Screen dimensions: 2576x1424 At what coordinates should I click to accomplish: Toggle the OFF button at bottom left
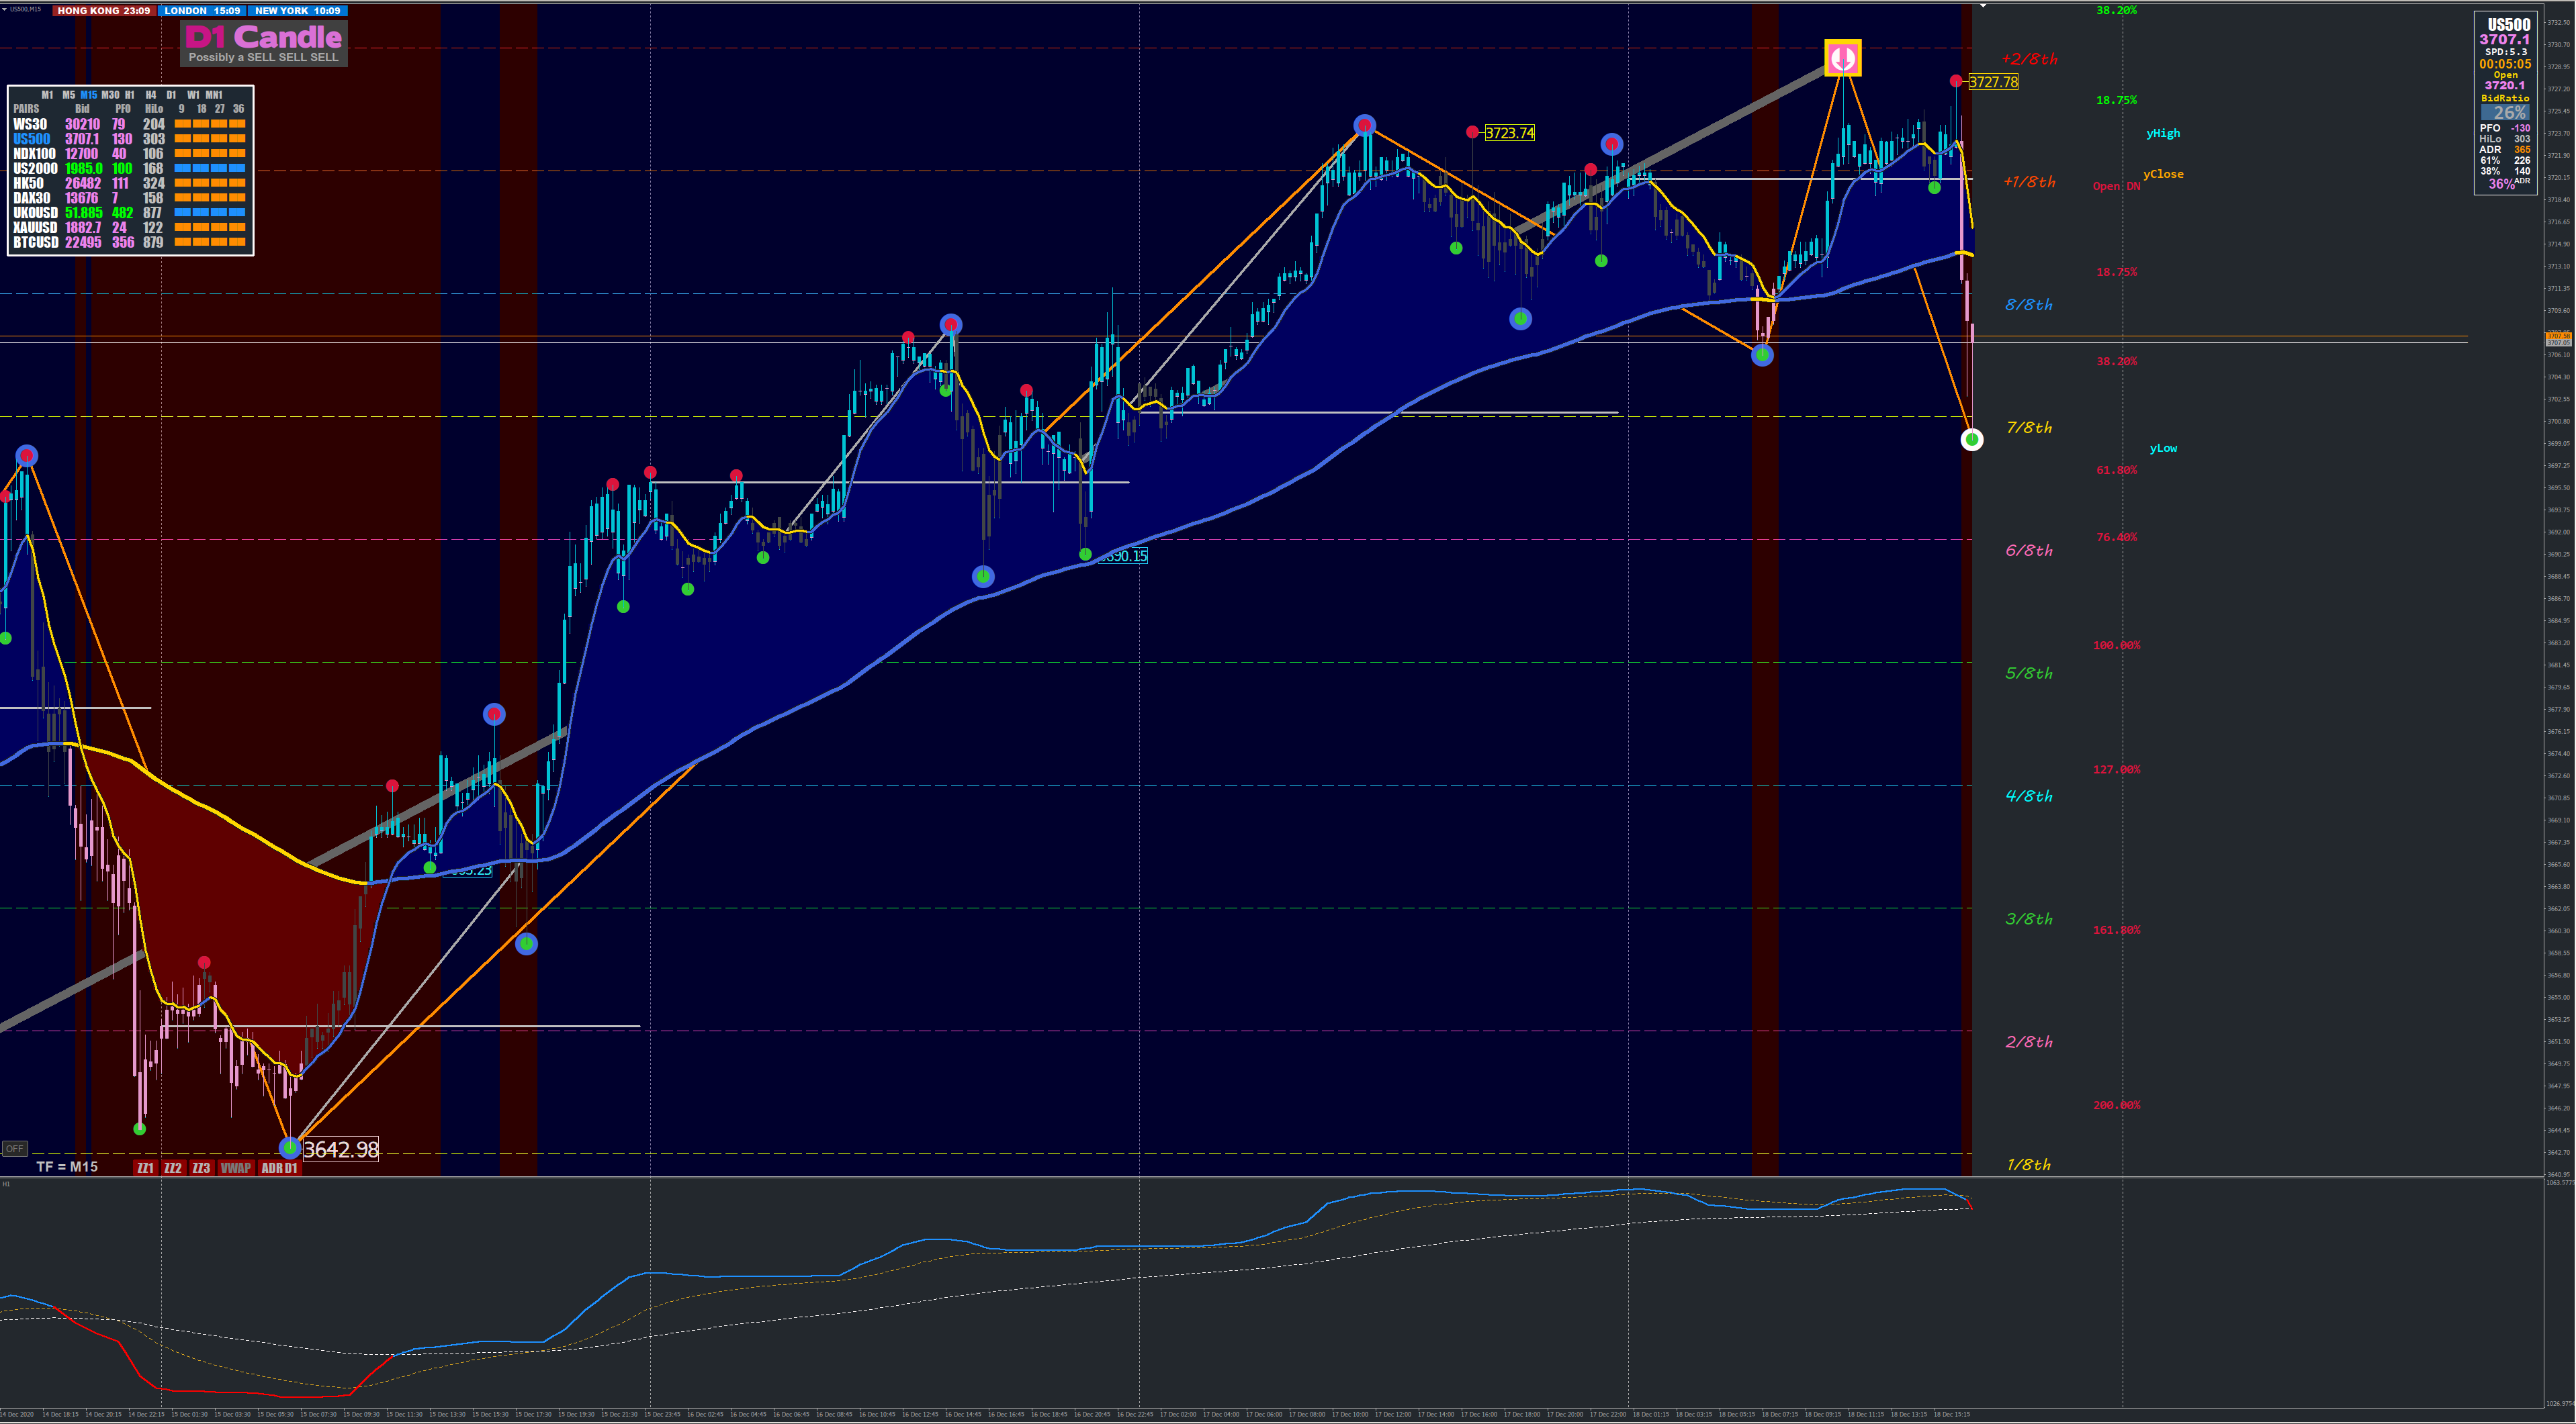(x=14, y=1148)
